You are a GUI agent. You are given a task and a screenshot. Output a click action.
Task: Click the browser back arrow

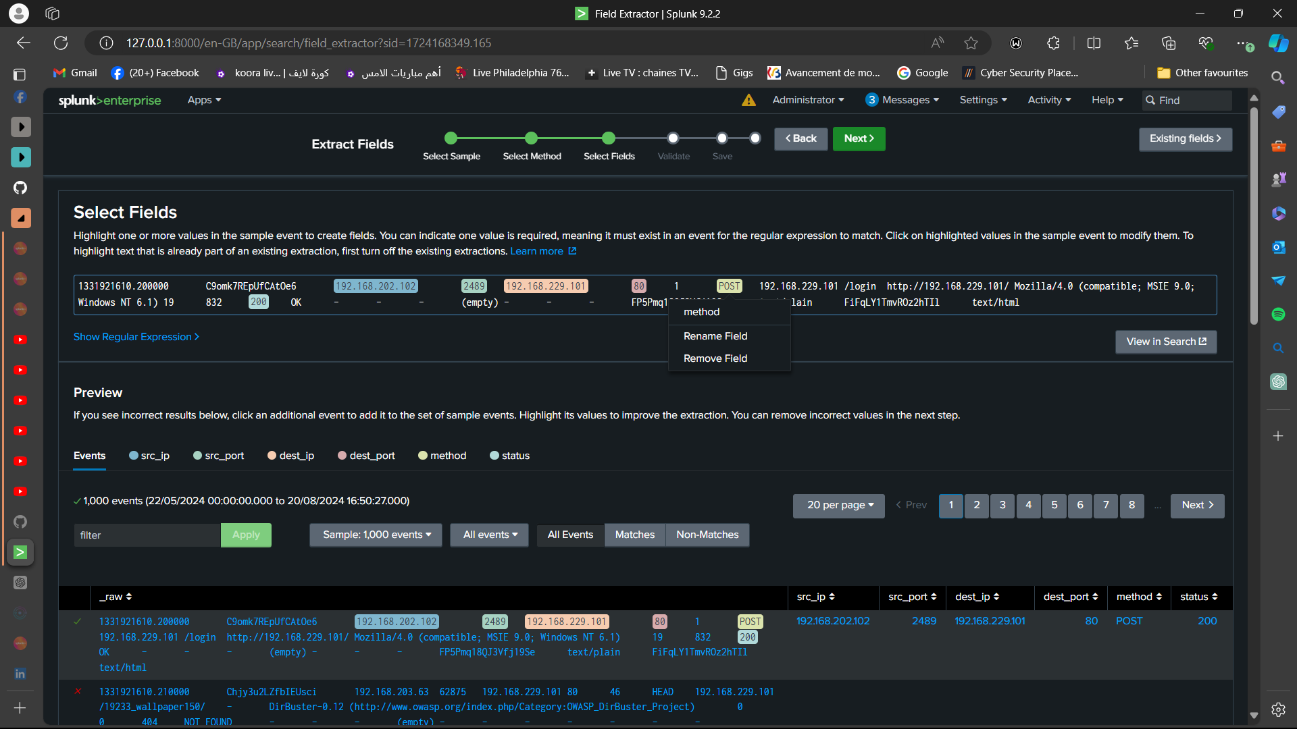coord(24,43)
